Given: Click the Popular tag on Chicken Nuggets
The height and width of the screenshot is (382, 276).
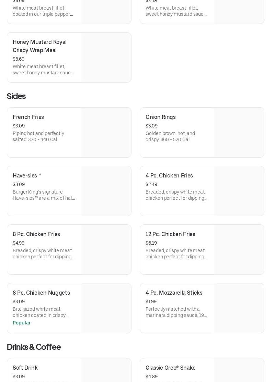Looking at the screenshot, I should 22,323.
